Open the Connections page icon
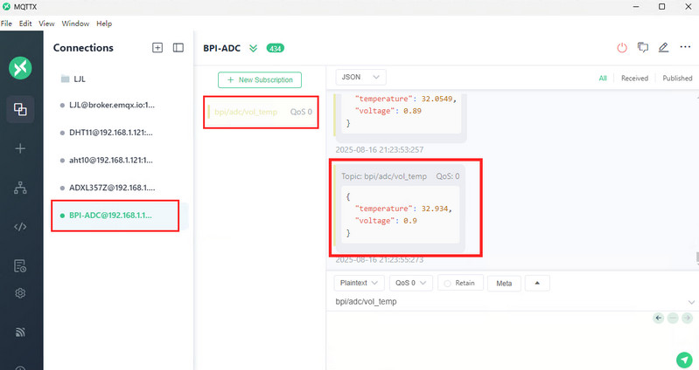 [x=20, y=109]
